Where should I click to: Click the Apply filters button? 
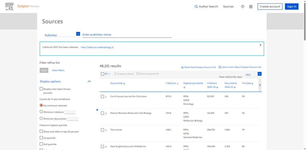44,70
